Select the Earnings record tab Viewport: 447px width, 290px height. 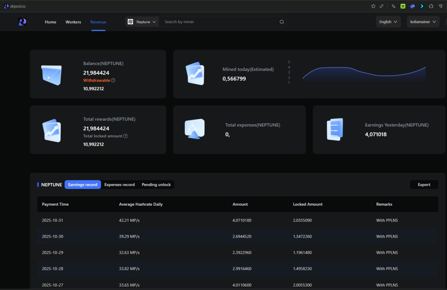pyautogui.click(x=83, y=185)
